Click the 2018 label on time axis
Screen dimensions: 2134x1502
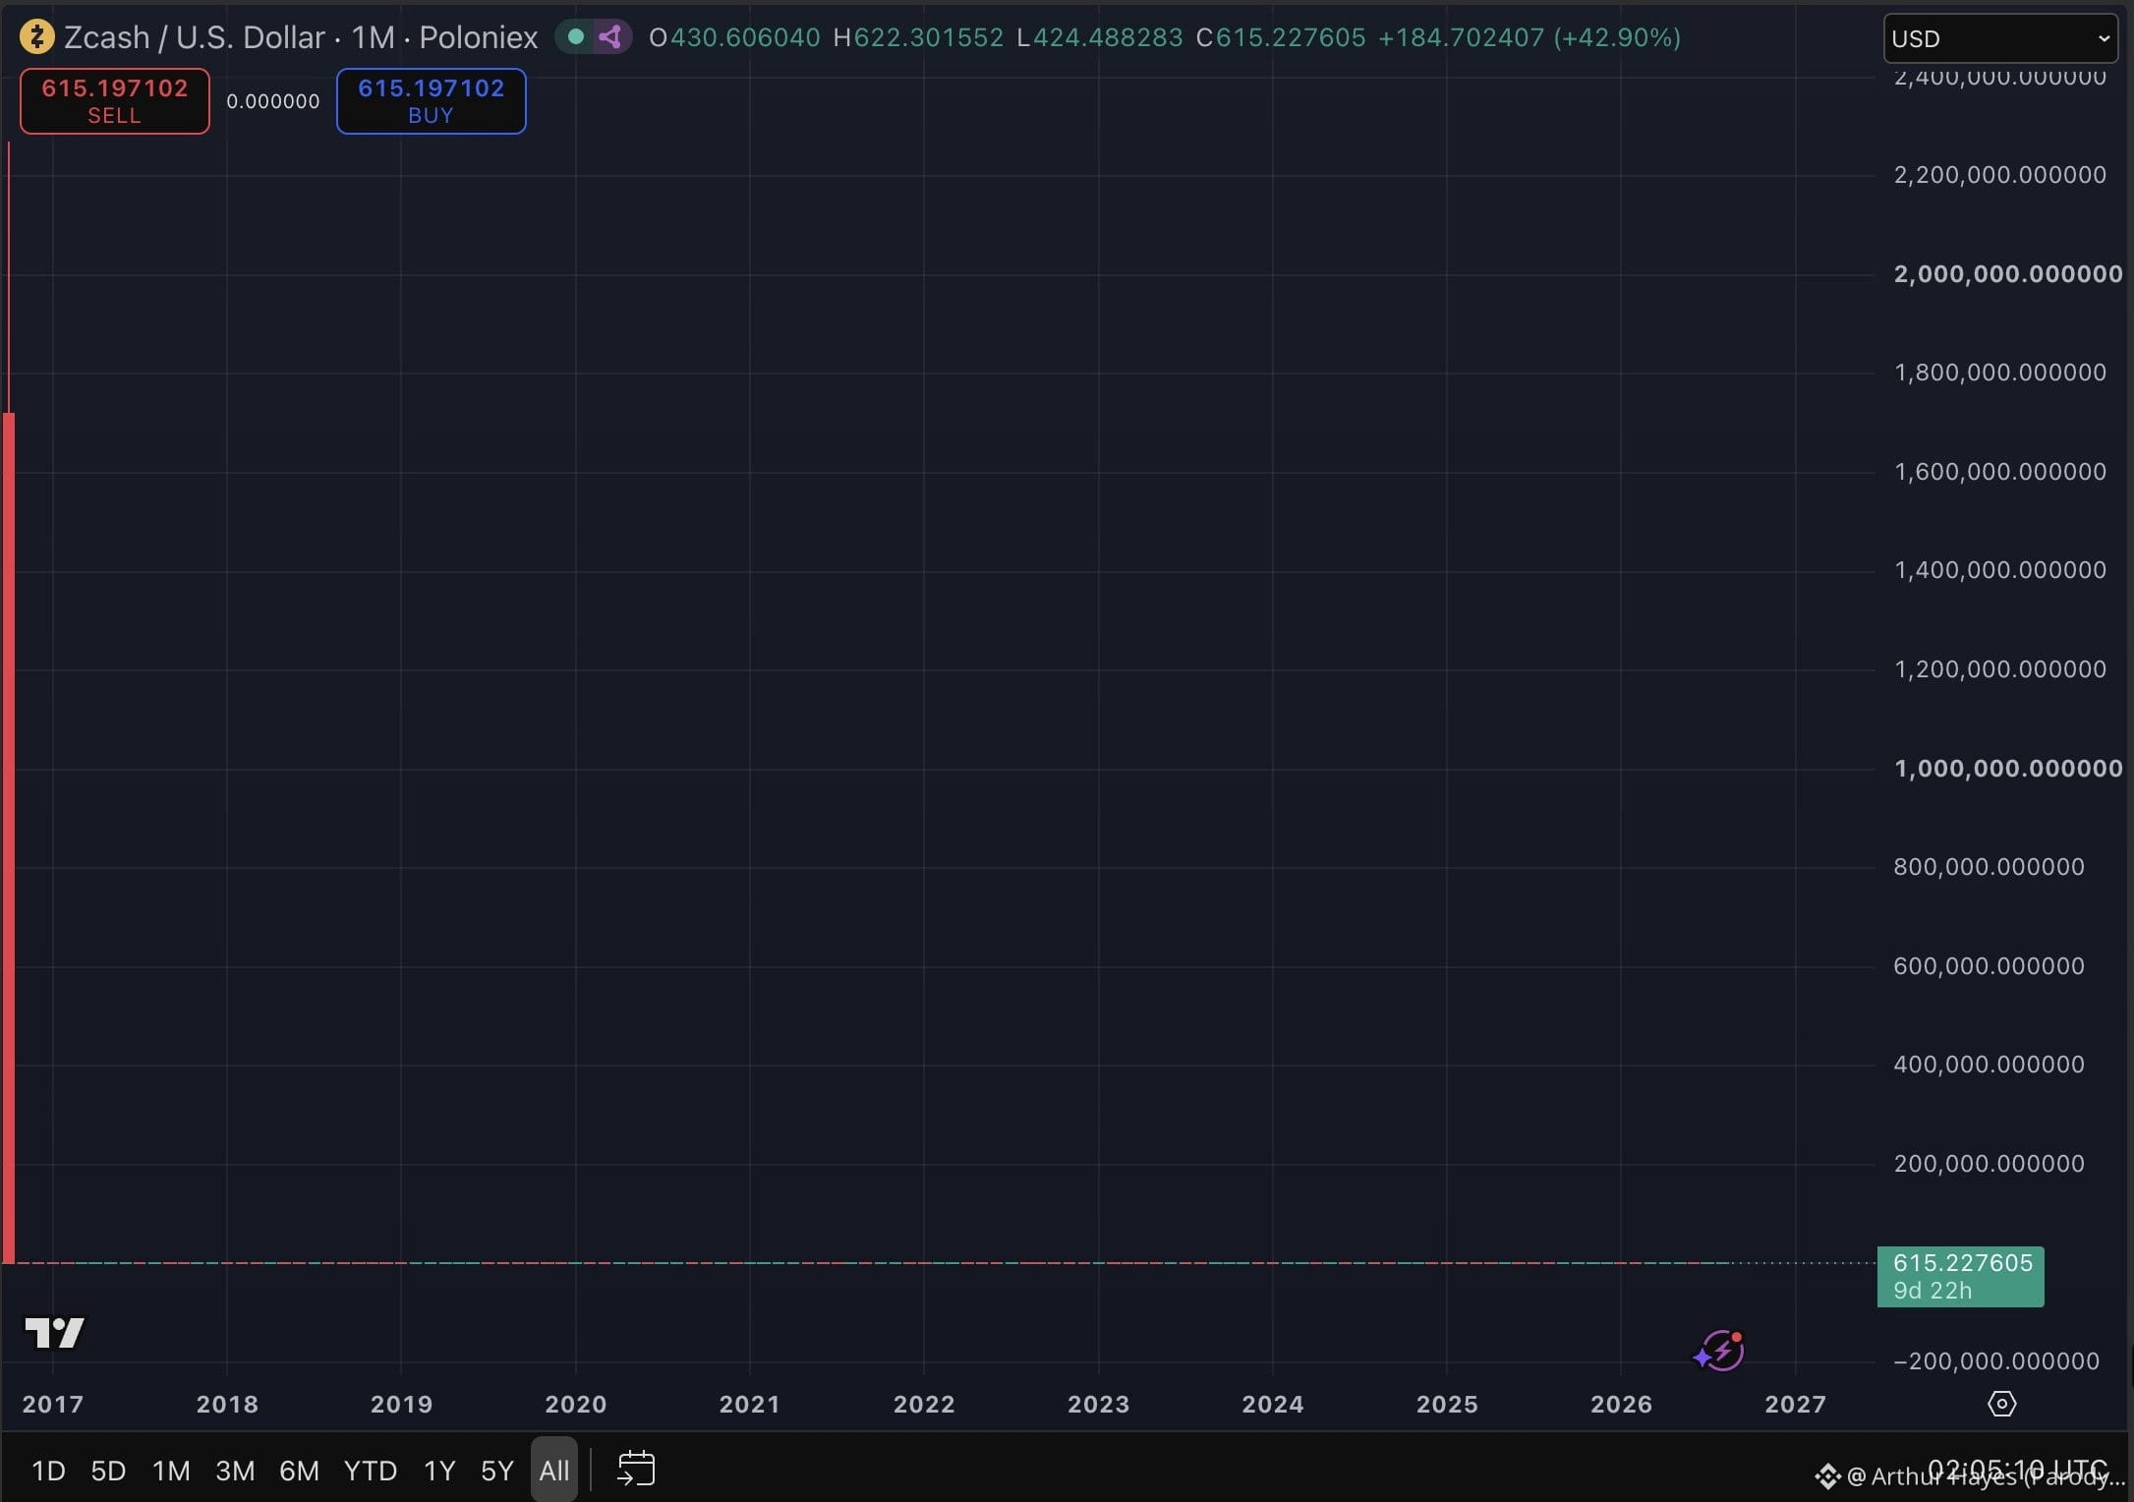227,1405
